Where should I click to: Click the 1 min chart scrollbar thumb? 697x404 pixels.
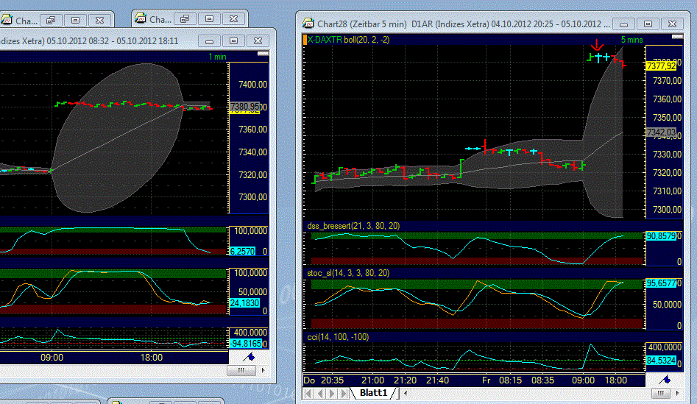tap(241, 370)
